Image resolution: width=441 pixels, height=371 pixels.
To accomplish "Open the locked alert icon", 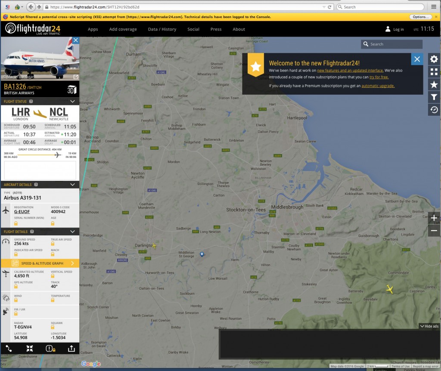I will tap(50, 349).
